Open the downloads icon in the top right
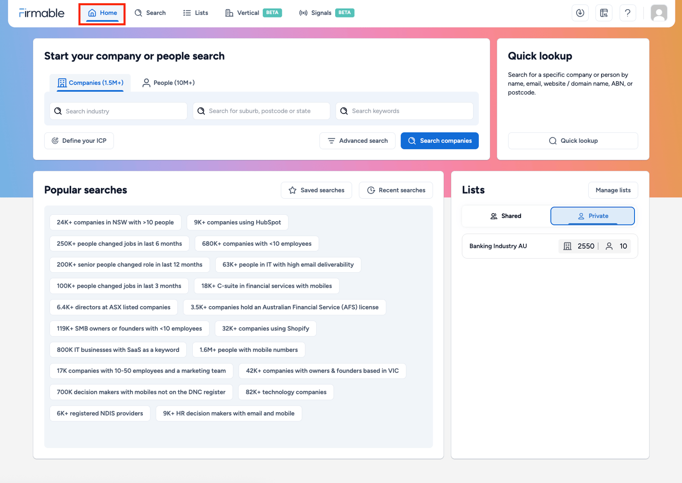 tap(580, 13)
